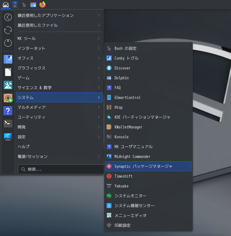Launch Yakuake drop-down terminal
Image resolution: width=231 pixels, height=236 pixels.
tap(148, 186)
